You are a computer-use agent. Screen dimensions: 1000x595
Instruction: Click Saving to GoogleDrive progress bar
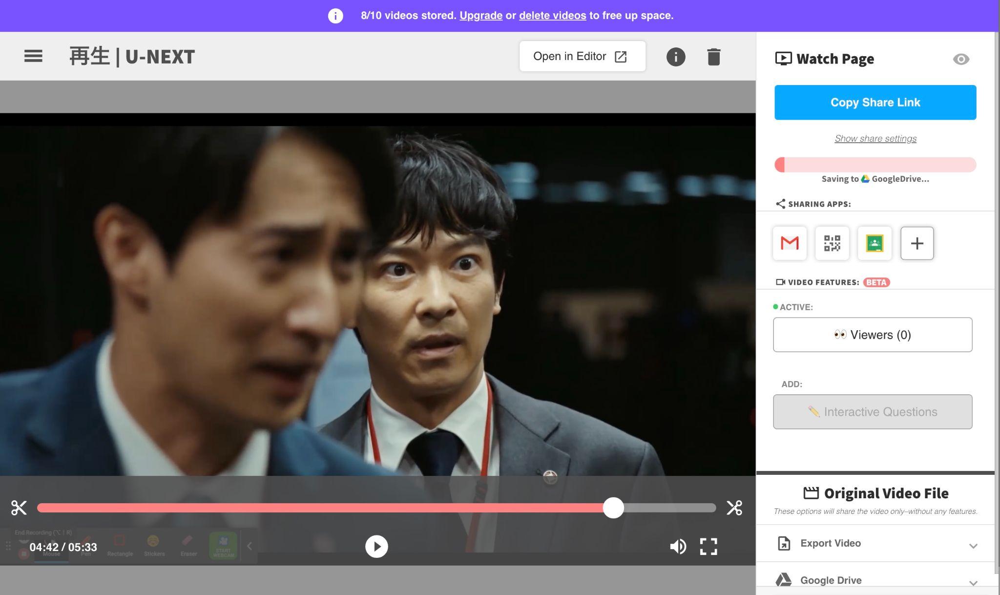(875, 165)
